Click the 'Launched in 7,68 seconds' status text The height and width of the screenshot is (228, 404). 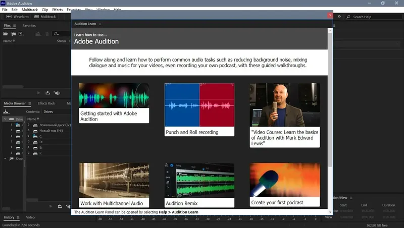coord(21,225)
